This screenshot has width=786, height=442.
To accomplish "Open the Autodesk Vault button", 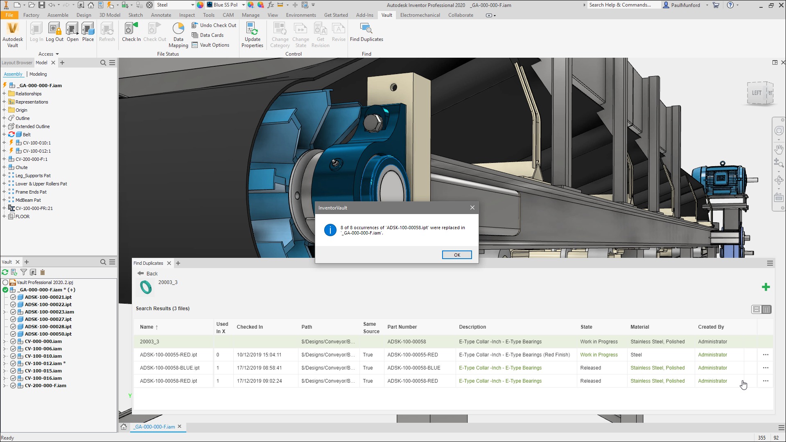I will point(13,35).
